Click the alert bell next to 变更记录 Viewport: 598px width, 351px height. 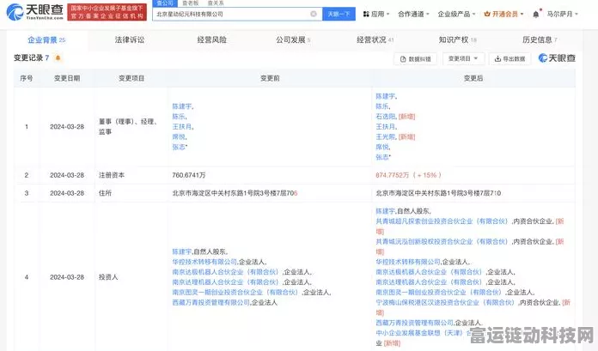coord(58,58)
